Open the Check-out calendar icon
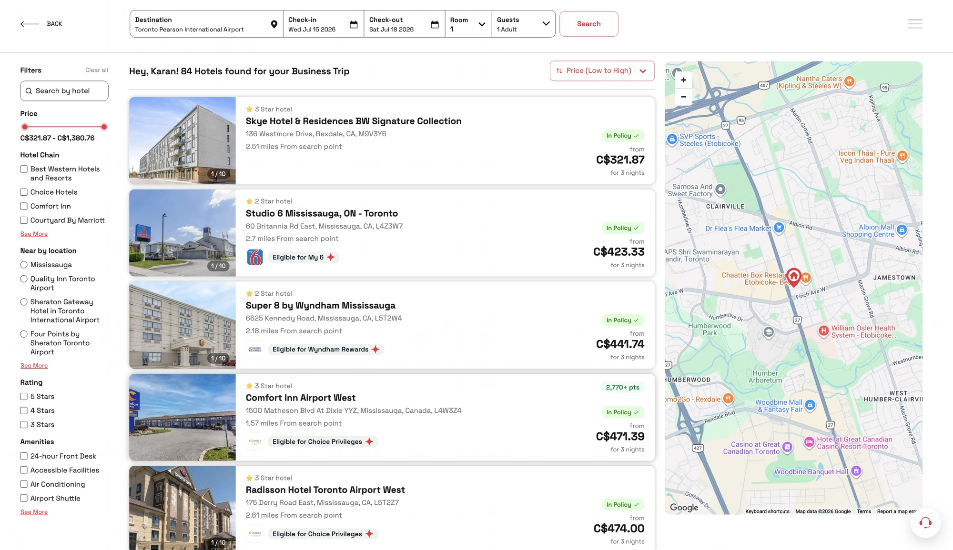The height and width of the screenshot is (550, 953). pyautogui.click(x=435, y=24)
